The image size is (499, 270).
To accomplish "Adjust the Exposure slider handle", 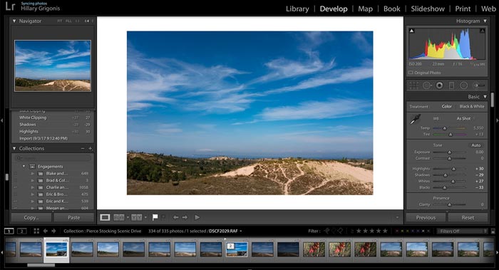I will click(449, 152).
